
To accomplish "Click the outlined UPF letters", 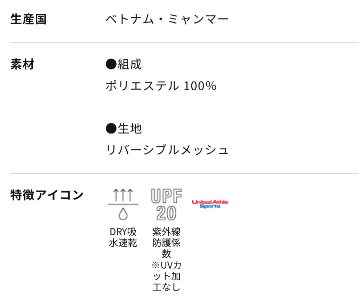I will (166, 196).
